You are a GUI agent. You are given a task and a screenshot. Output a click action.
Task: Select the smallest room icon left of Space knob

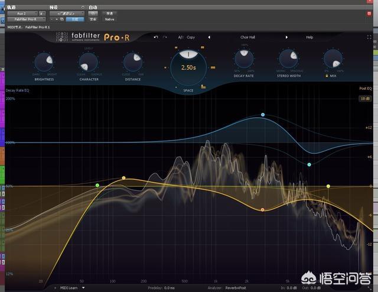click(x=165, y=68)
